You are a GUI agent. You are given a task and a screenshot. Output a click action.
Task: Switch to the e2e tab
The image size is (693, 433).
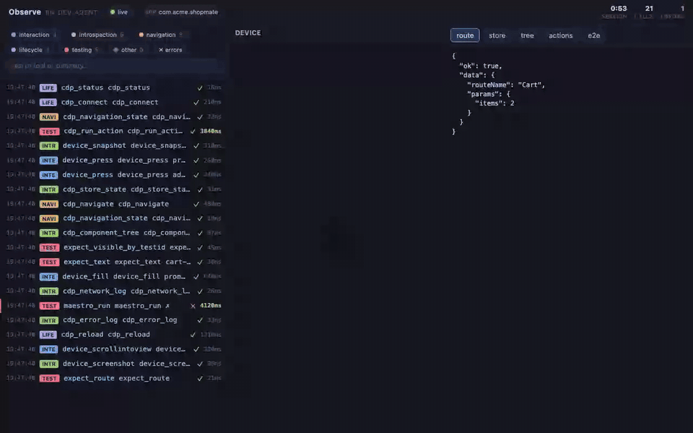(593, 35)
